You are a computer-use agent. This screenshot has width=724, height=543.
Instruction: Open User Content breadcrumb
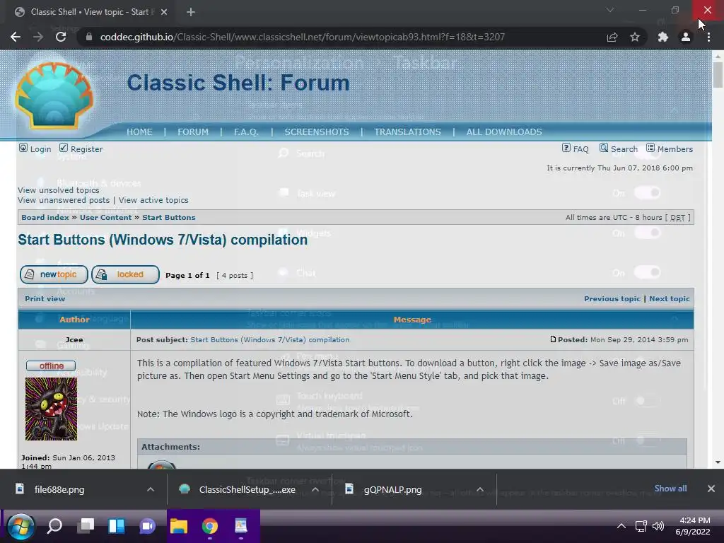pos(106,218)
